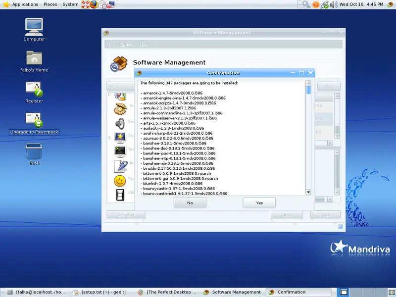The image size is (396, 297).
Task: Open the search magnifier in top panel
Action: click(306, 4)
